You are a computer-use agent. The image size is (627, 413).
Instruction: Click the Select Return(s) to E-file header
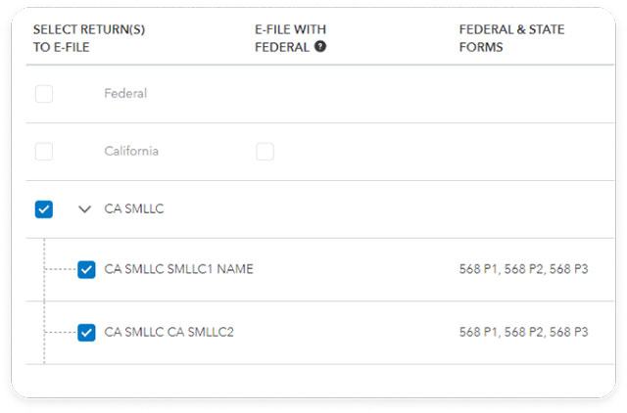pyautogui.click(x=89, y=38)
